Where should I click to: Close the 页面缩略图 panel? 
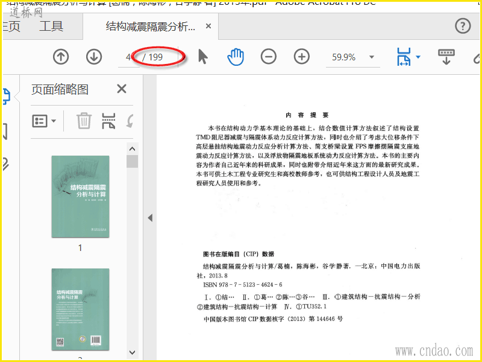122,89
